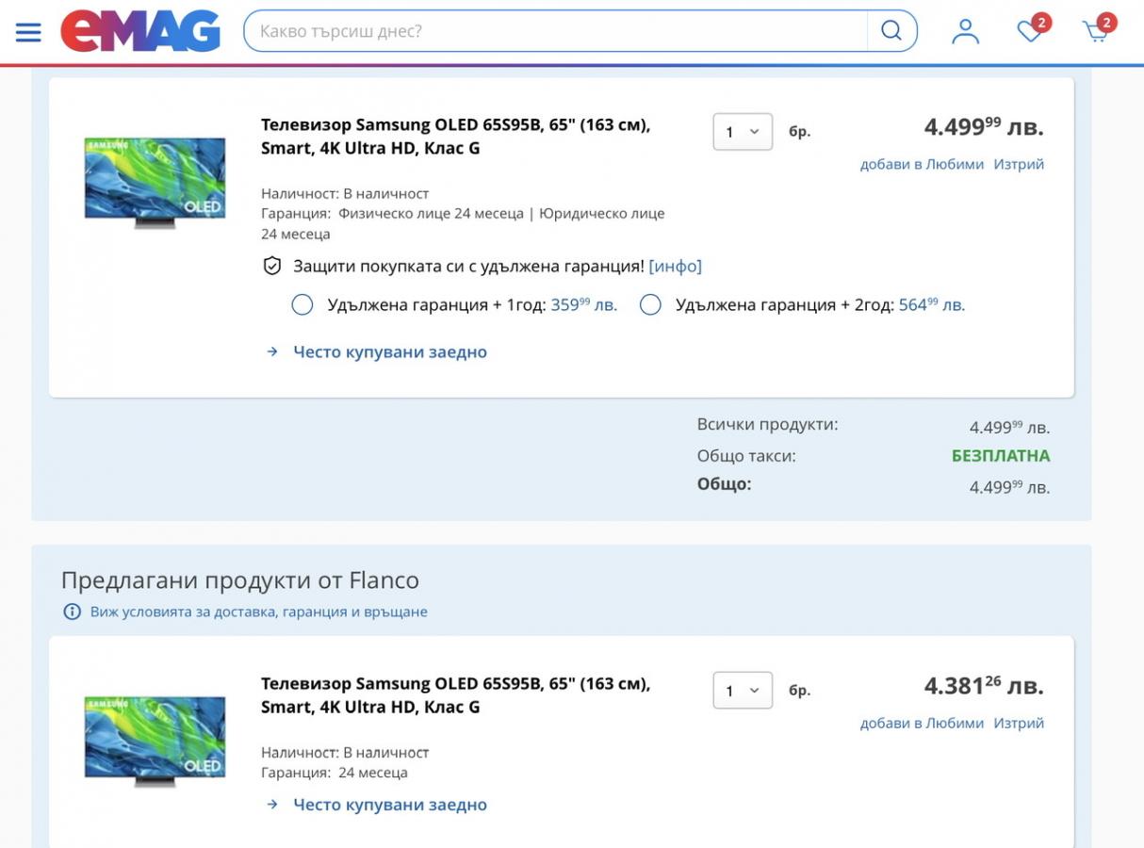Image resolution: width=1144 pixels, height=848 pixels.
Task: Click 'добави в Любими' for Flanco TV
Action: point(922,723)
